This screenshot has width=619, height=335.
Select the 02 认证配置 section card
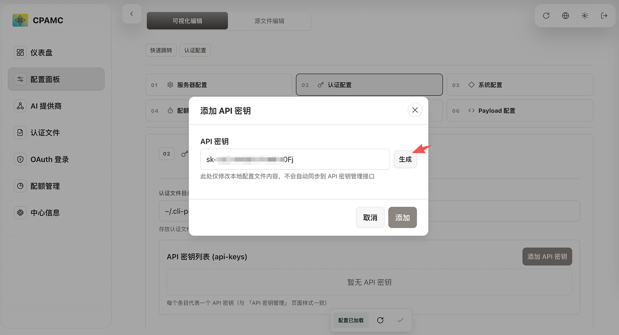click(x=370, y=85)
